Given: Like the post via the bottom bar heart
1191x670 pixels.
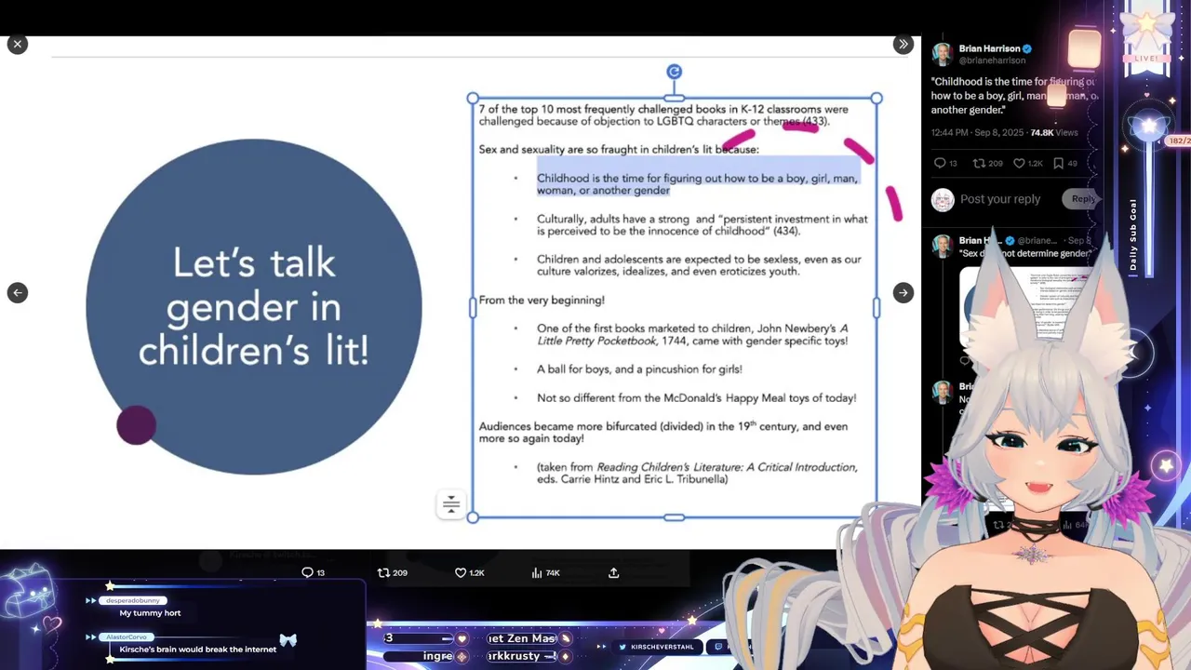Looking at the screenshot, I should coord(460,573).
